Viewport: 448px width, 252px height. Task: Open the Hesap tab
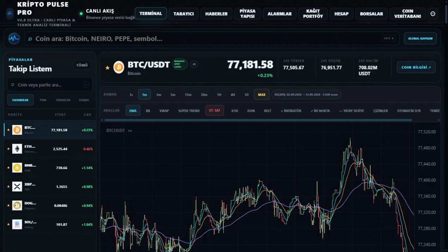pyautogui.click(x=341, y=14)
